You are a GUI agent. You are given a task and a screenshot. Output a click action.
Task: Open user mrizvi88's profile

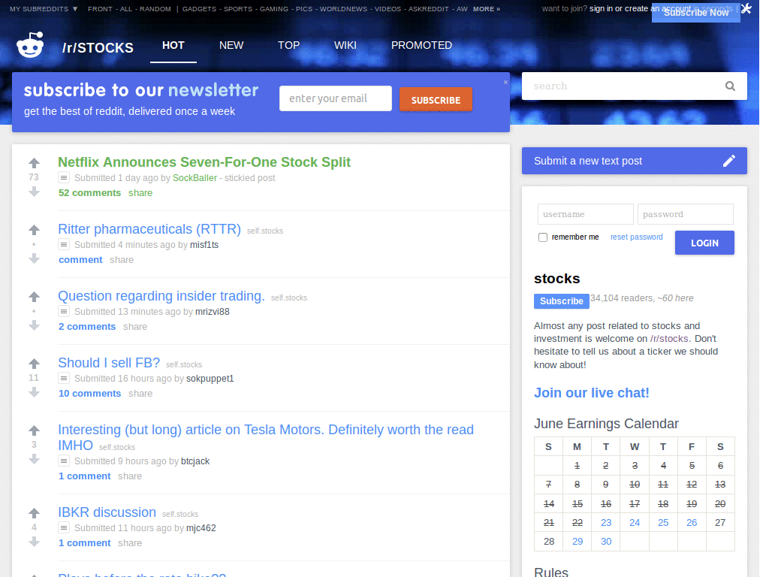(x=213, y=312)
